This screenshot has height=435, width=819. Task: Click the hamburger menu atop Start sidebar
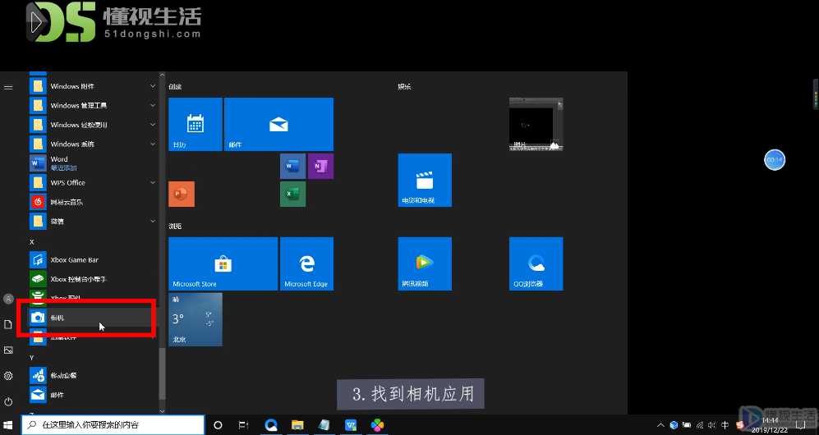click(x=8, y=87)
